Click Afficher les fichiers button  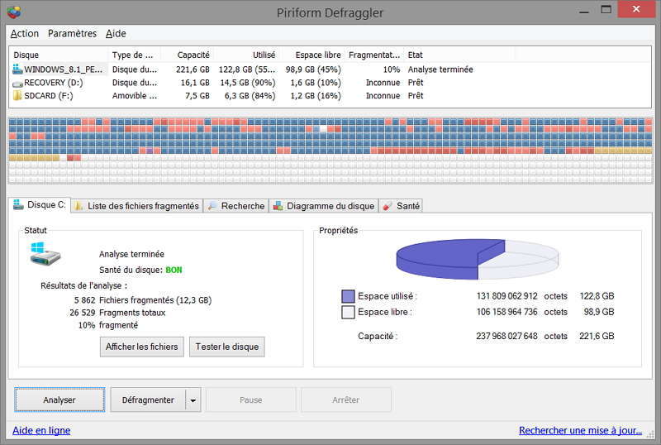pos(141,347)
